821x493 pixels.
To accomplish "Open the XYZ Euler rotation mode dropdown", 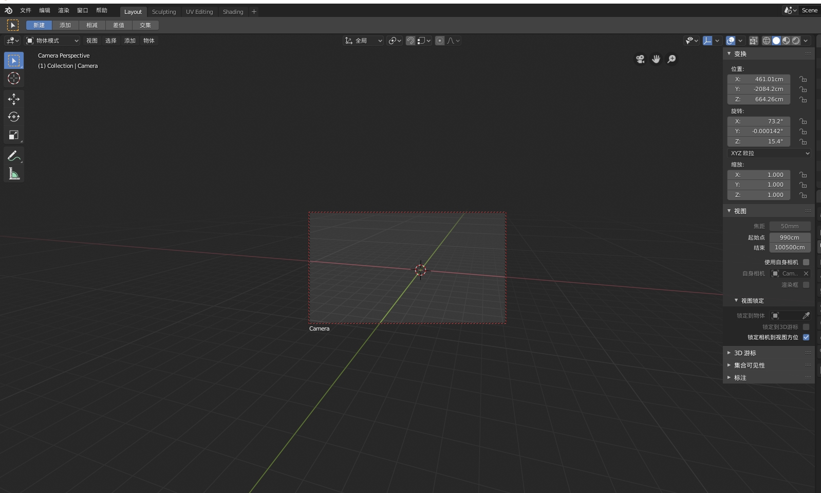I will [769, 153].
